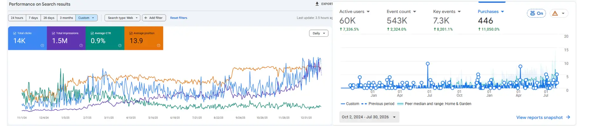Expand the Active users metric dropdown
The width and height of the screenshot is (599, 126).
[x=368, y=12]
